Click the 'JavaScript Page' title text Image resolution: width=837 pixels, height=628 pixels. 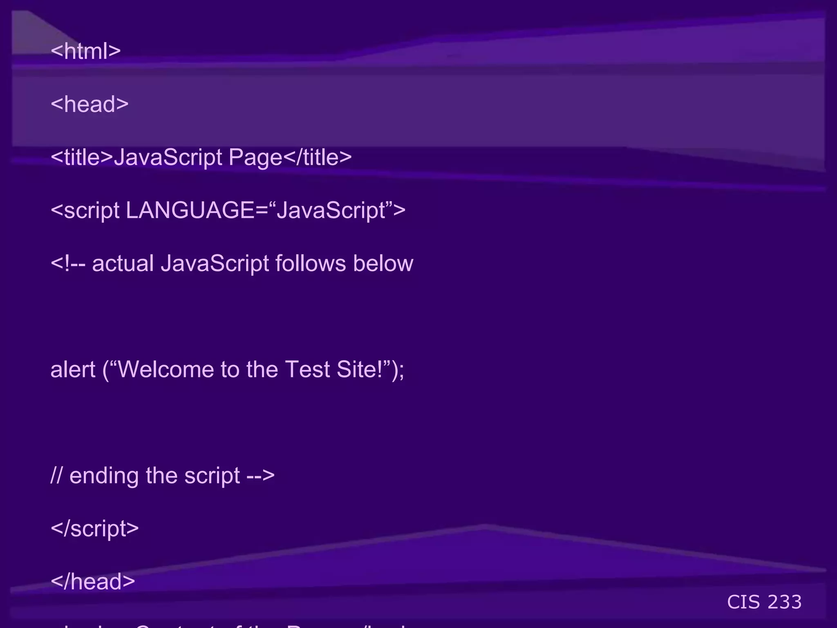point(198,157)
